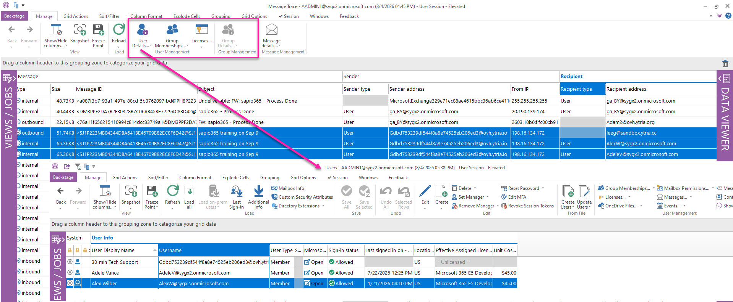733x302 pixels.
Task: Select cell AdeleV@sygx2.onmicrosoft.com in Users grid
Action: [x=214, y=273]
